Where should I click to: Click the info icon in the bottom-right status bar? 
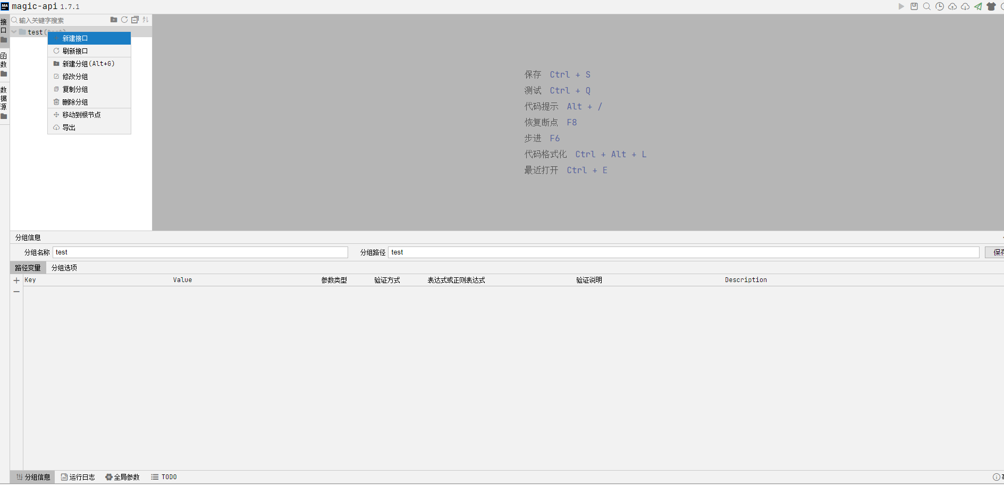point(997,477)
